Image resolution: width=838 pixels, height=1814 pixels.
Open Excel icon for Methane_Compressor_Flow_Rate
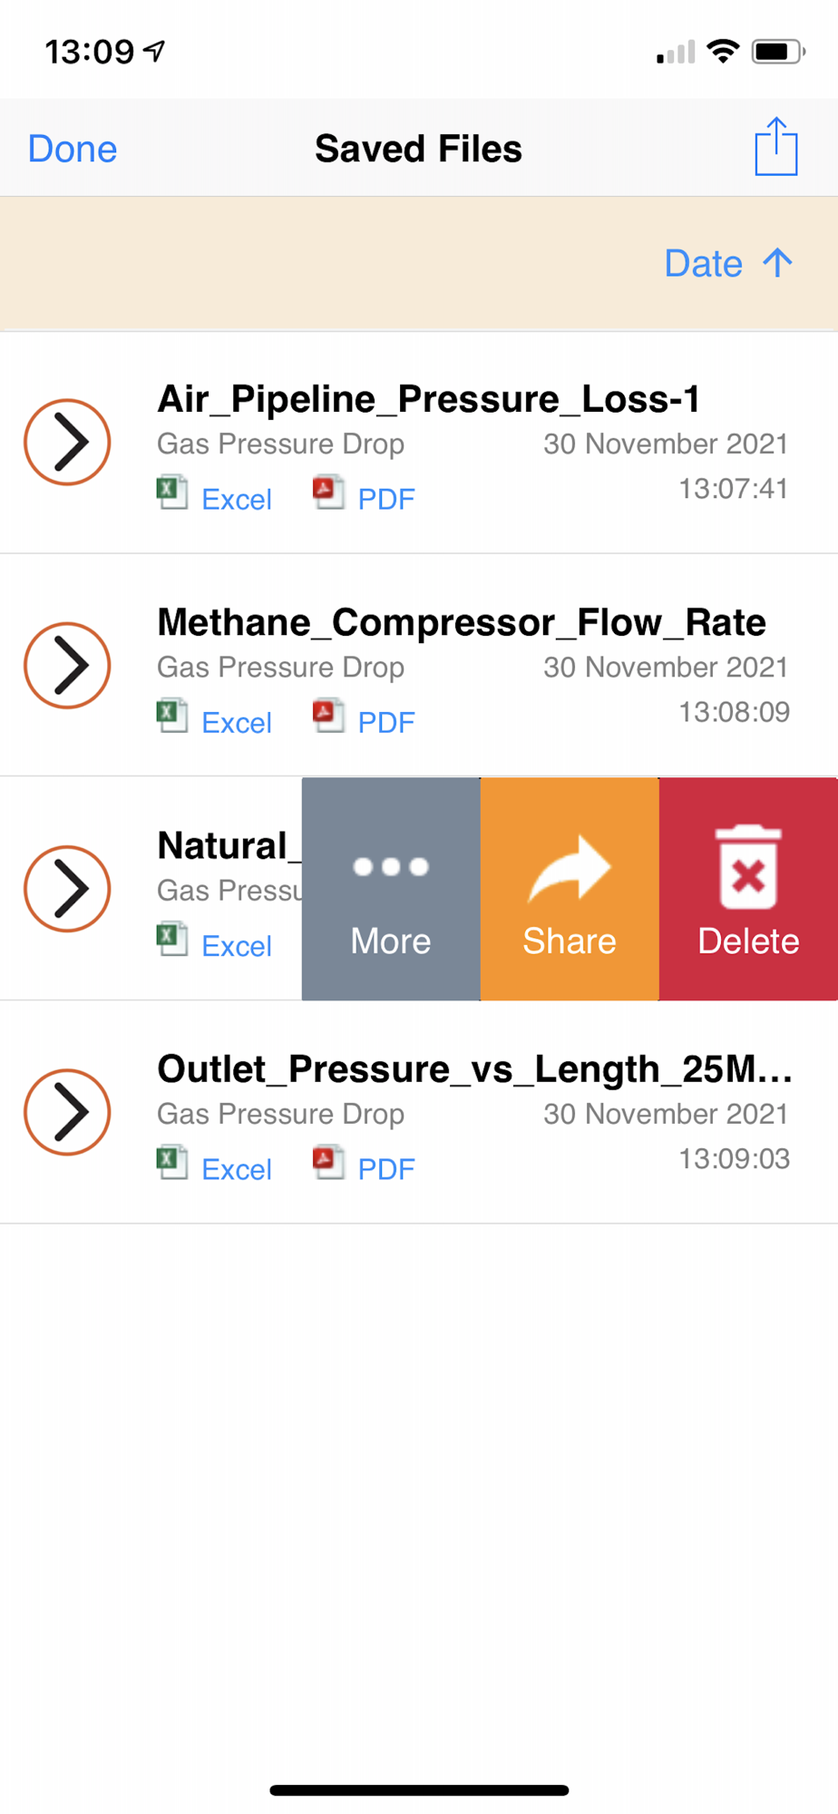(x=171, y=716)
